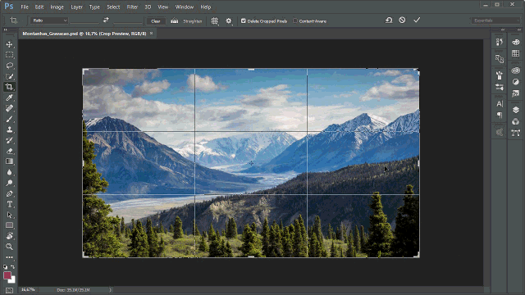Image resolution: width=525 pixels, height=295 pixels.
Task: Select the Blur tool
Action: coord(9,172)
